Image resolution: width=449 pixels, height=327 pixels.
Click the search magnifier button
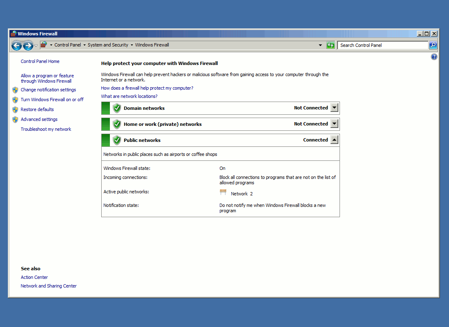433,45
